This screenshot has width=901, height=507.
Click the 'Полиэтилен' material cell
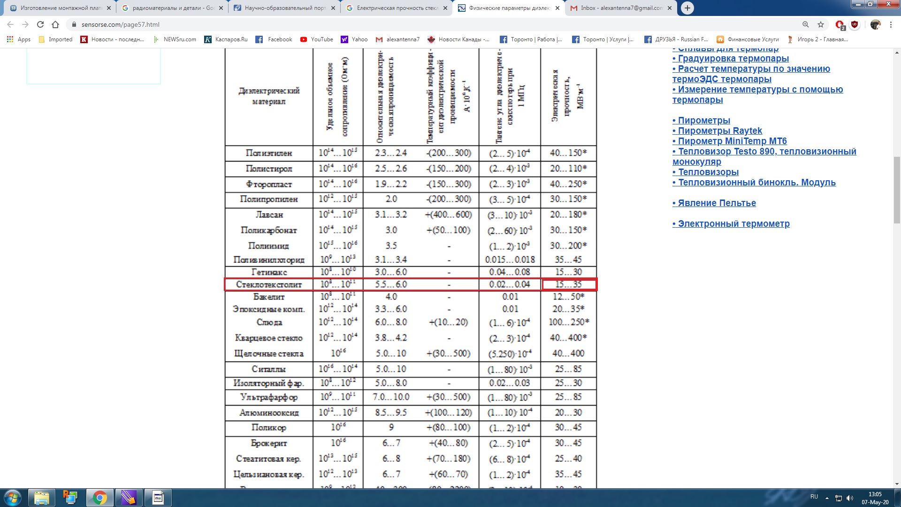click(269, 153)
